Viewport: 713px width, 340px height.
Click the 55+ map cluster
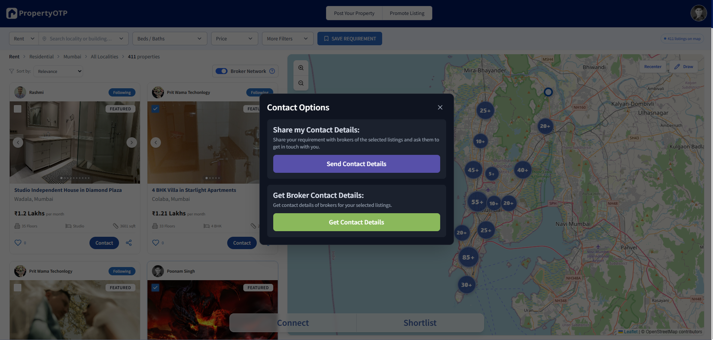(477, 202)
